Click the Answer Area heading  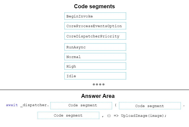[x=98, y=96]
